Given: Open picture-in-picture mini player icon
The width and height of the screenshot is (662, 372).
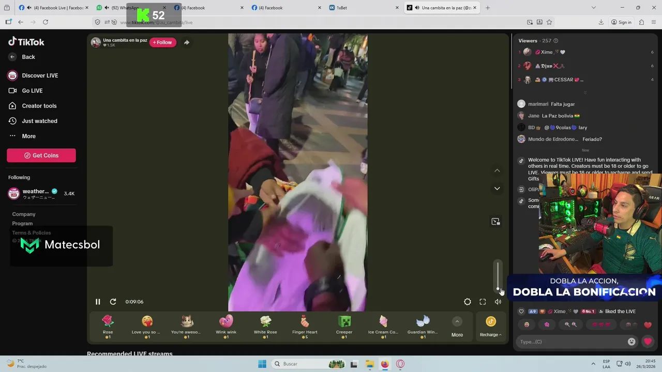Looking at the screenshot, I should (x=495, y=222).
